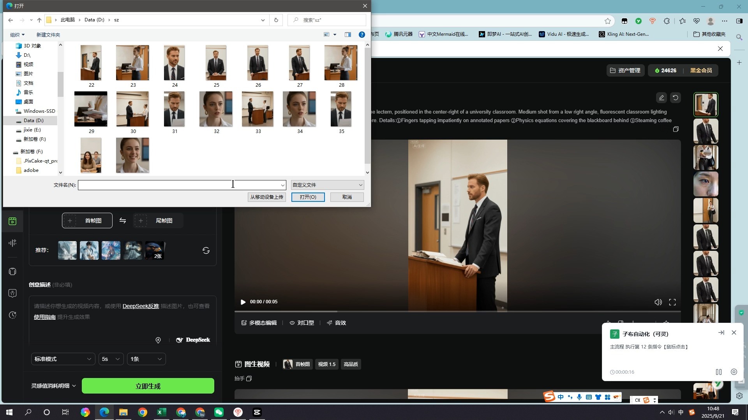Open the 使用指南 link
The width and height of the screenshot is (748, 420).
[x=45, y=317]
